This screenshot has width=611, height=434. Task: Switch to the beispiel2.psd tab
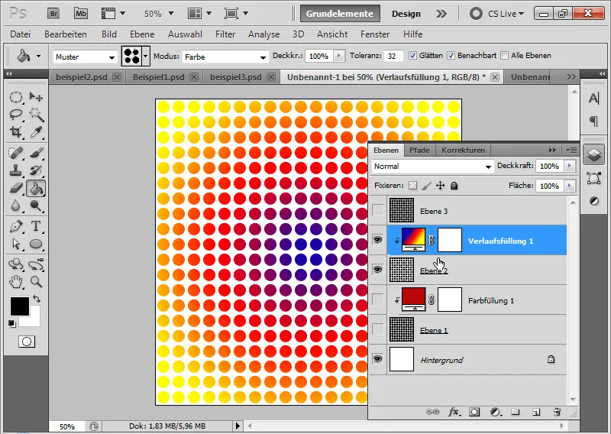point(81,77)
